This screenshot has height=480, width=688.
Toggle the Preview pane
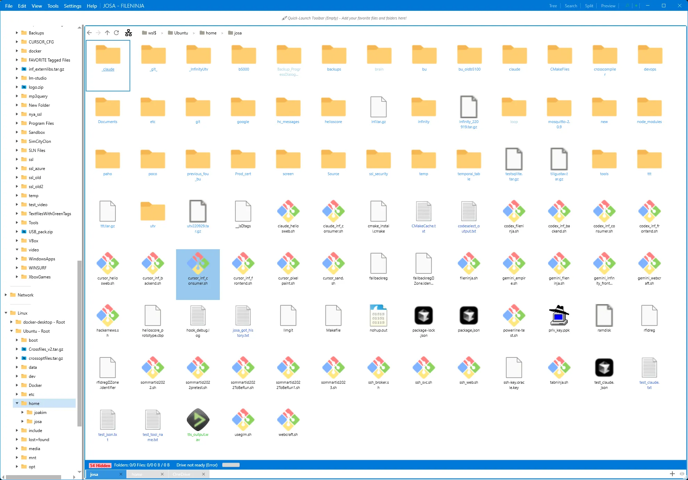[608, 6]
